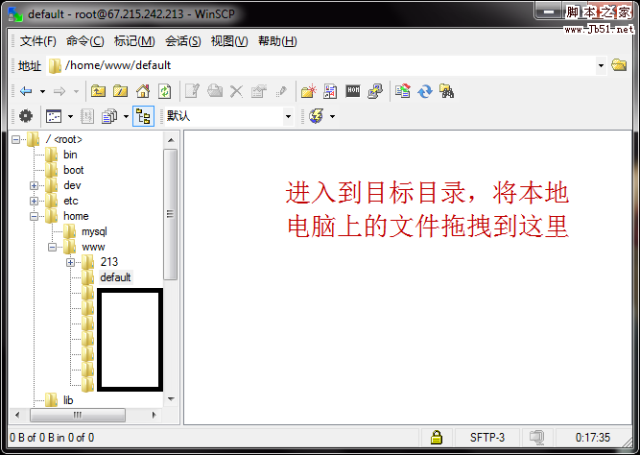Expand the 213 folder node
This screenshot has height=455, width=640.
(x=71, y=262)
